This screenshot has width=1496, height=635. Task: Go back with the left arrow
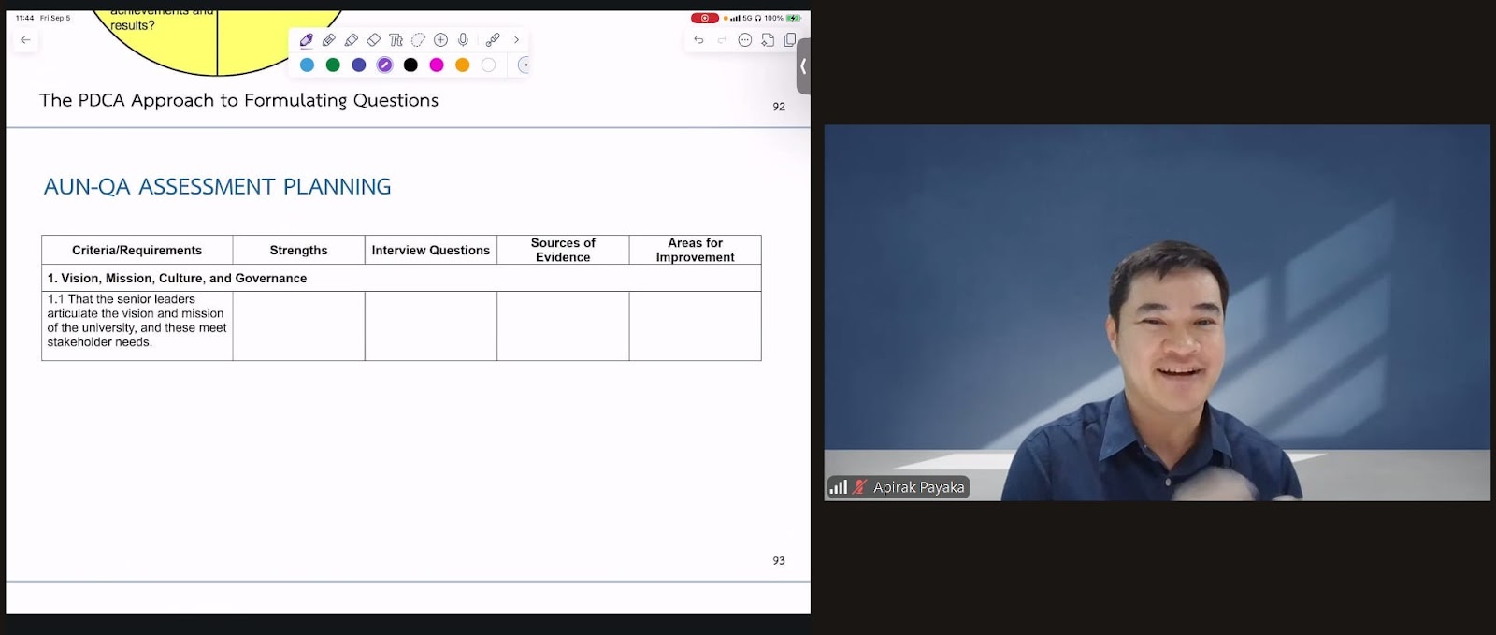25,40
